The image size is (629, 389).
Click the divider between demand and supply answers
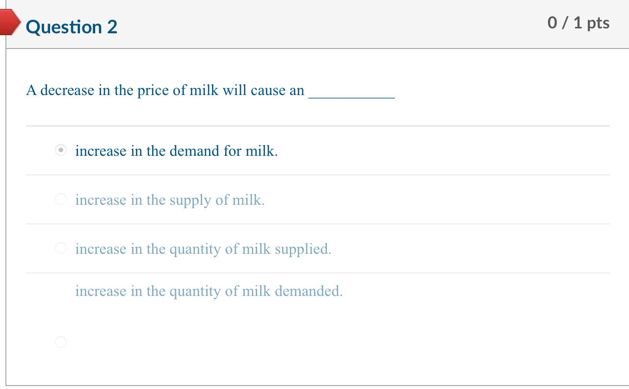point(317,175)
